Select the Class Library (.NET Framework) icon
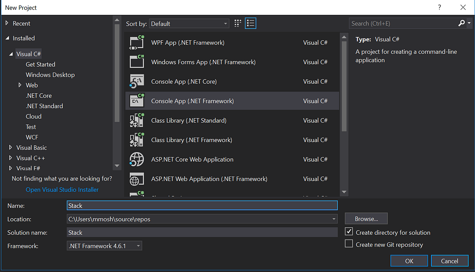 (x=137, y=140)
